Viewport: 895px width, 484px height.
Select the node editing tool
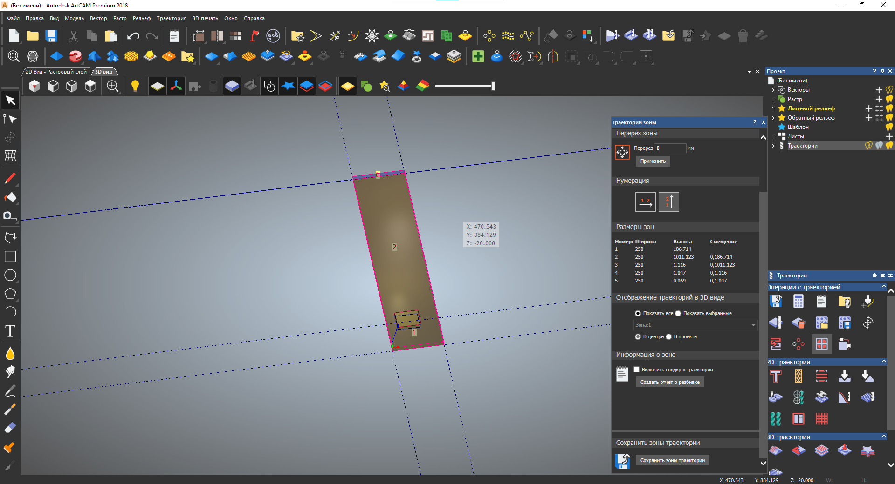pyautogui.click(x=10, y=119)
